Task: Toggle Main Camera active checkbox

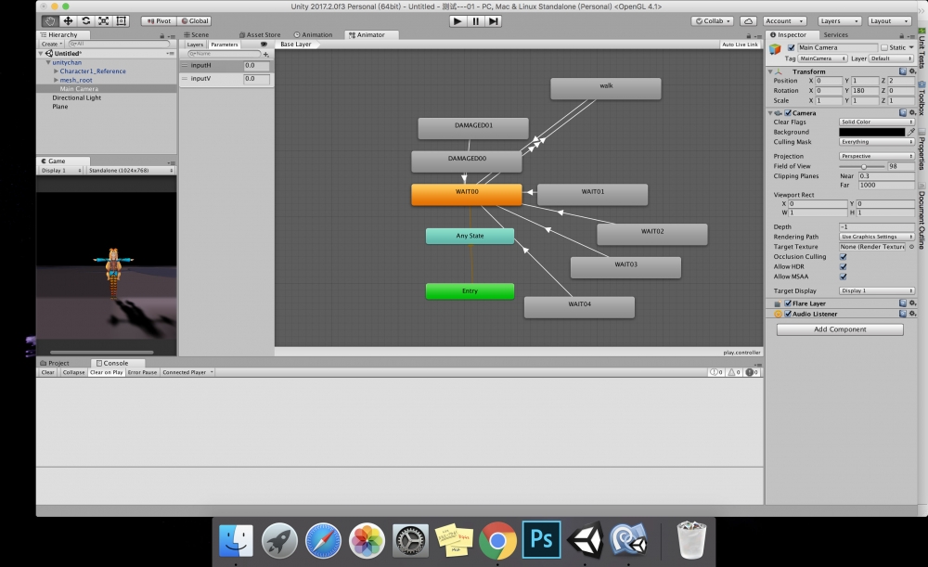Action: [791, 48]
